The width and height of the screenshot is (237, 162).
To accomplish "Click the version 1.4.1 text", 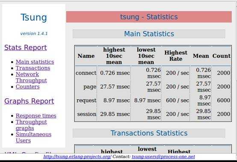I will (34, 33).
